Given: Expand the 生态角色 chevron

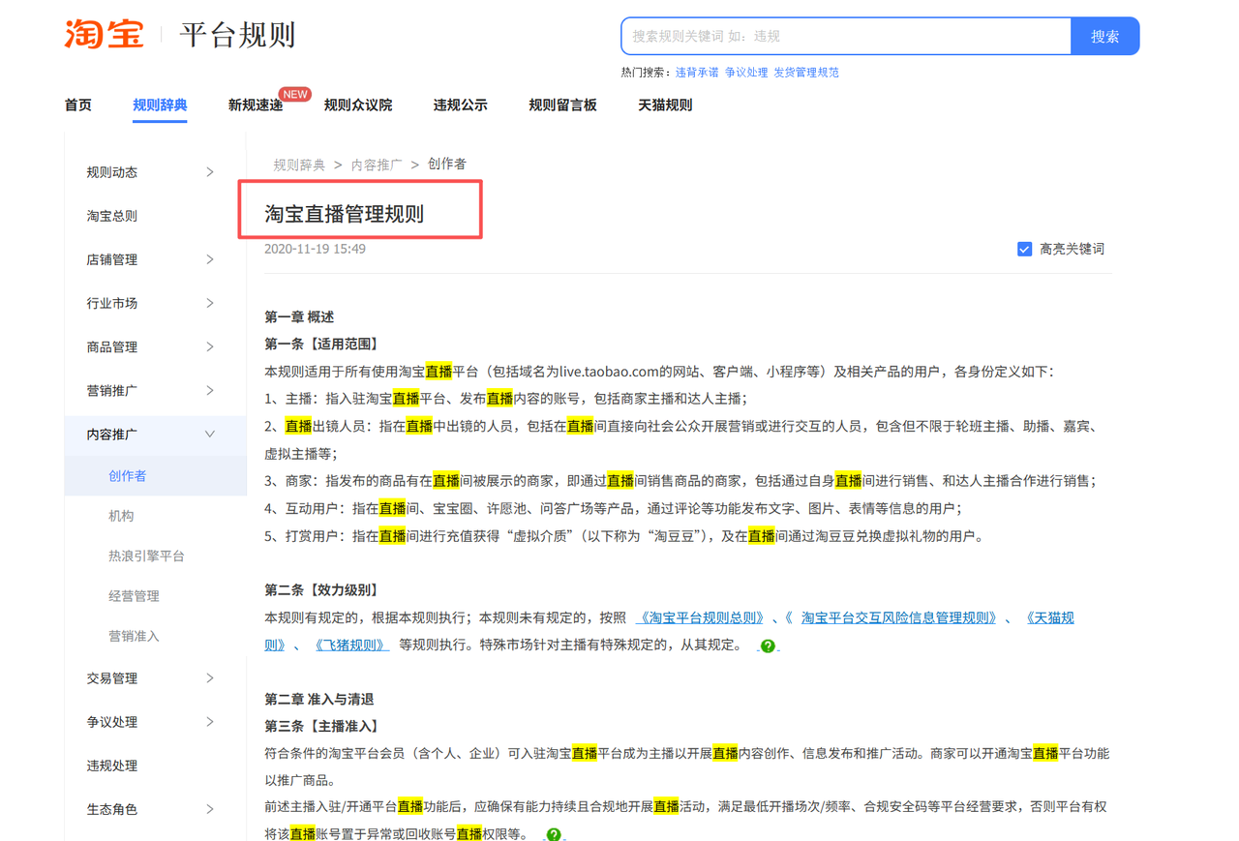Looking at the screenshot, I should coord(210,809).
